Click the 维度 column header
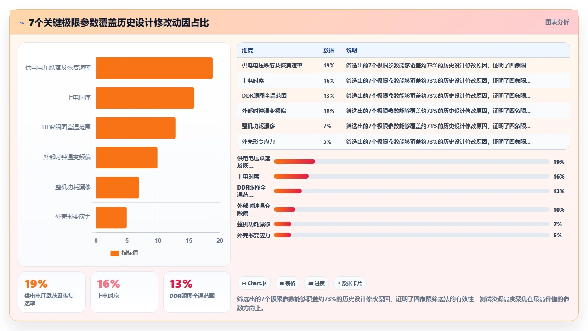Viewport: 588px width, 331px height. pos(247,50)
